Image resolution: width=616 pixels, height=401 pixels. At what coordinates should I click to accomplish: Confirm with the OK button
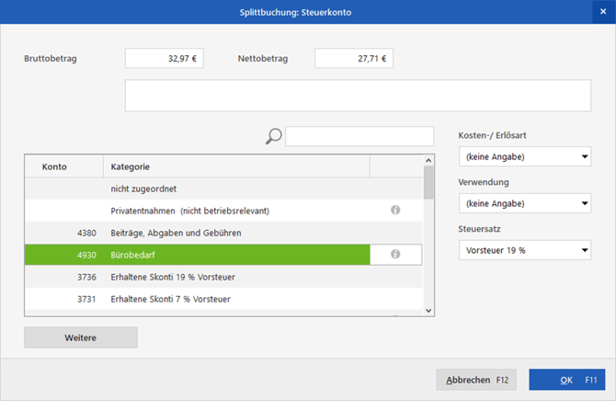[567, 379]
